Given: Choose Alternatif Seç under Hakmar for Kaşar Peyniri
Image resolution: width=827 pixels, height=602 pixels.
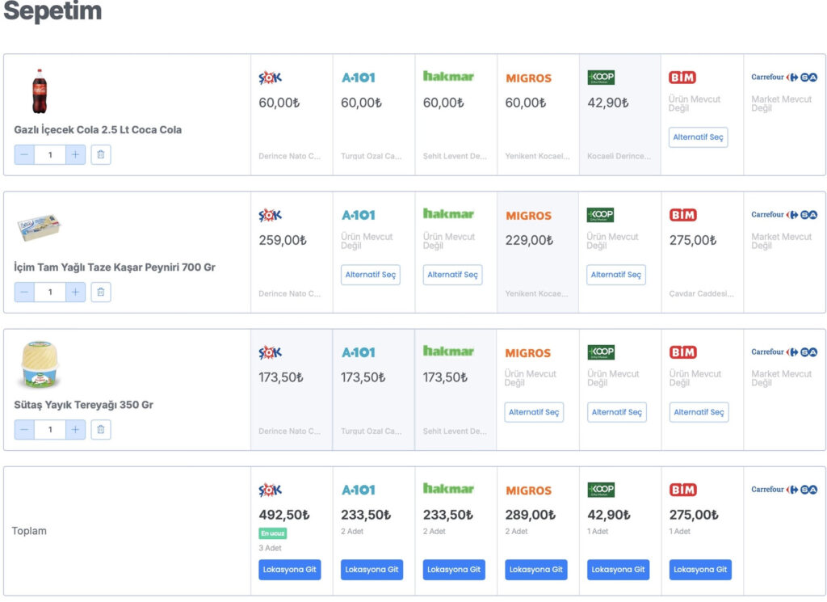Looking at the screenshot, I should (x=452, y=275).
